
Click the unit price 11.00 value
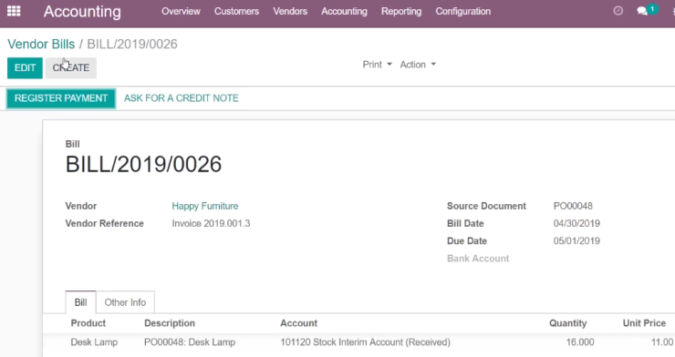(662, 342)
